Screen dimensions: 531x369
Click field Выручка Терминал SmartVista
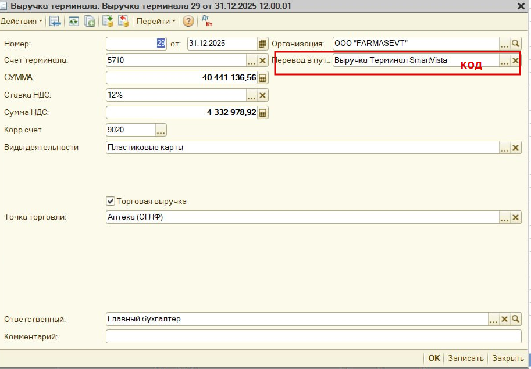coord(416,60)
